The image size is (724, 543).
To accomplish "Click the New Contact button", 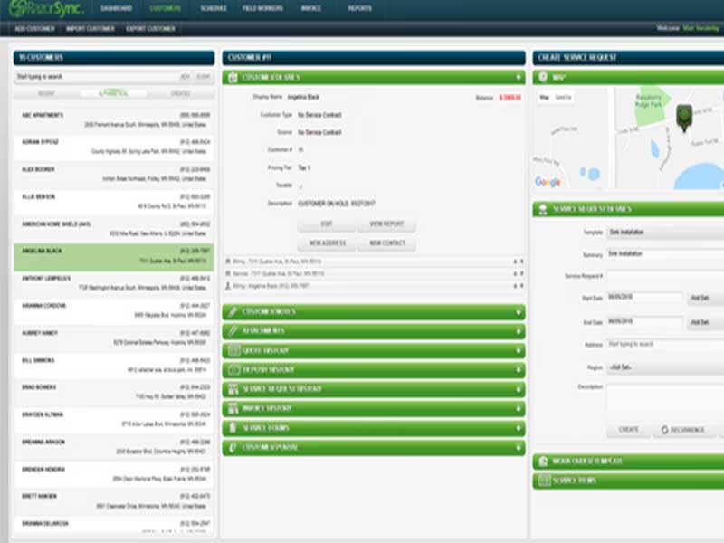I will coord(386,243).
